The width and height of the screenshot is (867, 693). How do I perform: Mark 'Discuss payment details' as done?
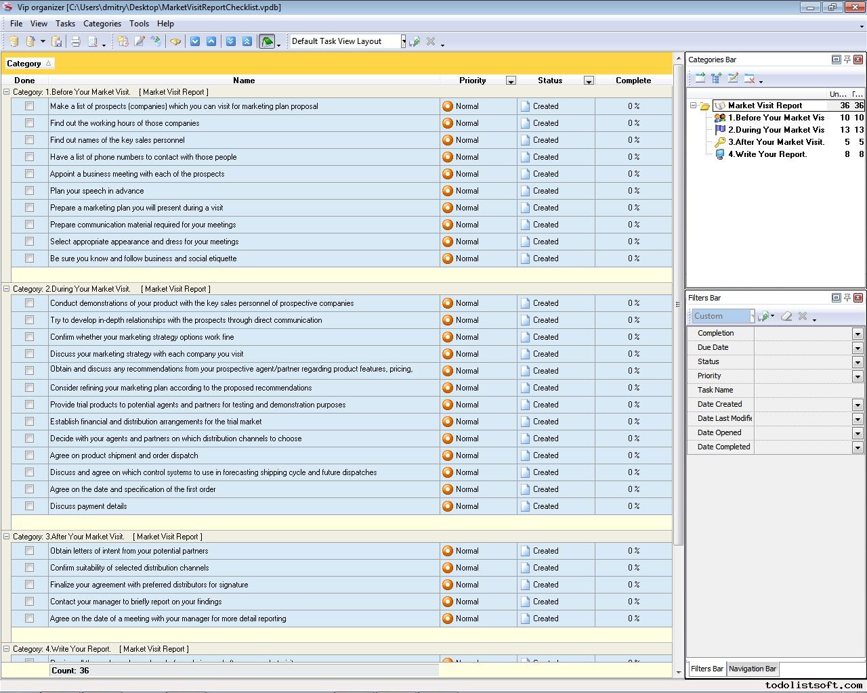click(x=29, y=506)
